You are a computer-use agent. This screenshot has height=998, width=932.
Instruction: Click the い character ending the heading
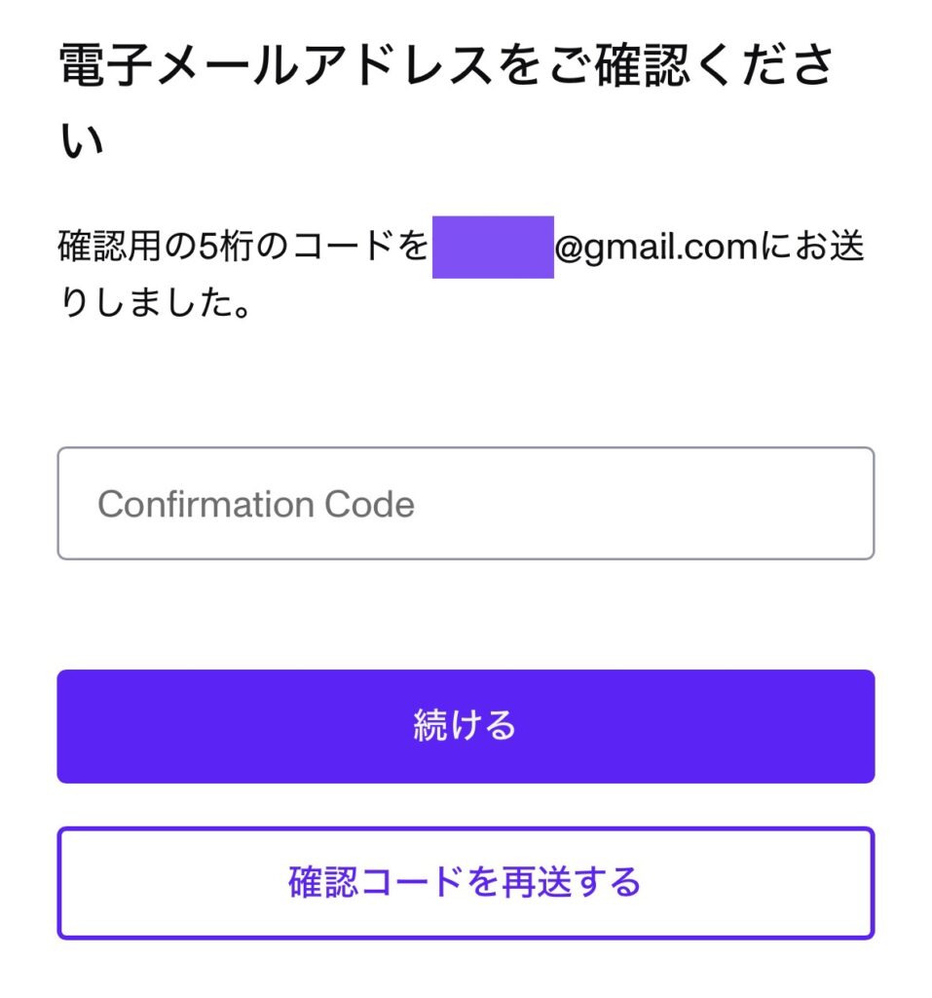(x=82, y=142)
